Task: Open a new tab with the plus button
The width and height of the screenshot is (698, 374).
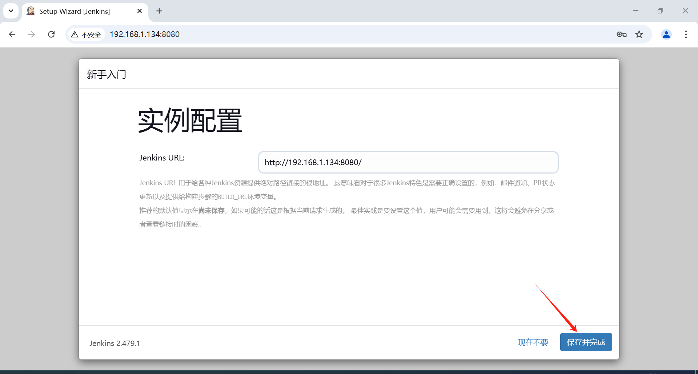Action: click(159, 11)
